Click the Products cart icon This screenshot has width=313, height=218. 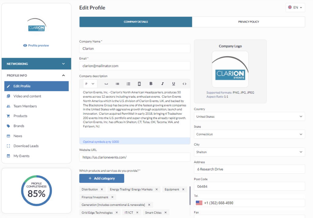[x=8, y=116]
